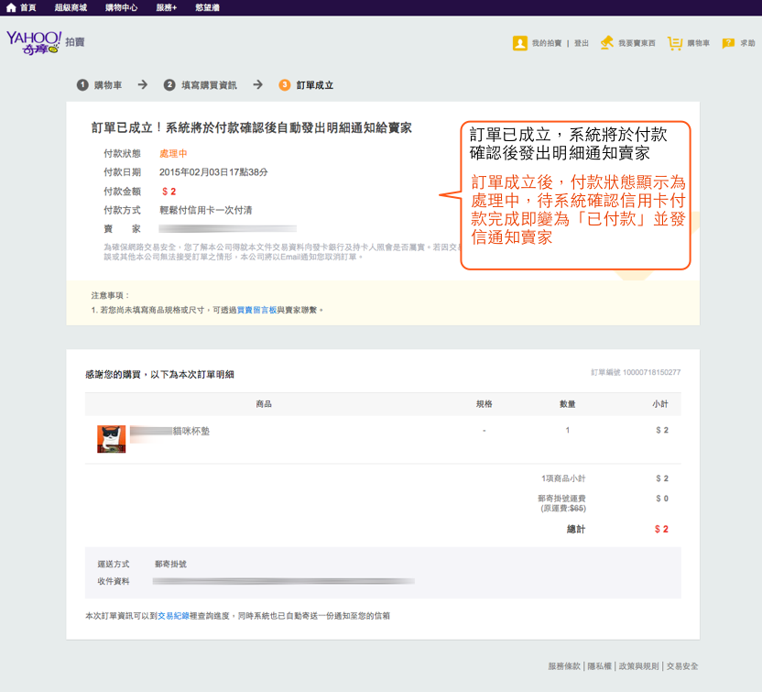Open 服務條款 footer link
Image resolution: width=762 pixels, height=692 pixels.
pos(564,666)
